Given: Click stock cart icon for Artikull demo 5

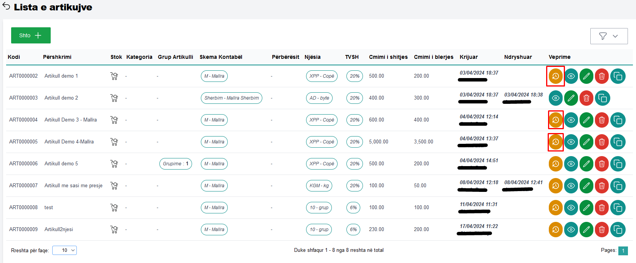Looking at the screenshot, I should [114, 164].
